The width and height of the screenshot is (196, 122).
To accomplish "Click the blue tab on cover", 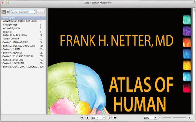I will pyautogui.click(x=187, y=54).
